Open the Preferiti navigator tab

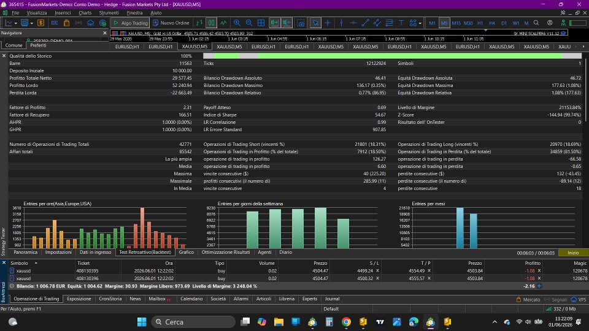pyautogui.click(x=38, y=45)
